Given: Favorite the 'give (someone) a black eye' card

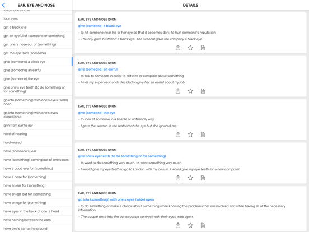Looking at the screenshot, I should pos(190,48).
